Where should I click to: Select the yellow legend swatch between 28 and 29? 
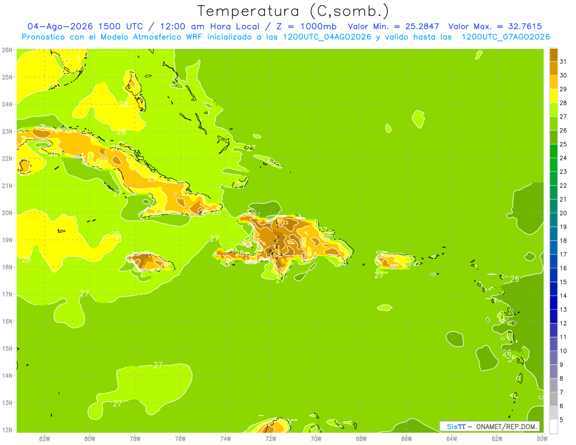553,96
